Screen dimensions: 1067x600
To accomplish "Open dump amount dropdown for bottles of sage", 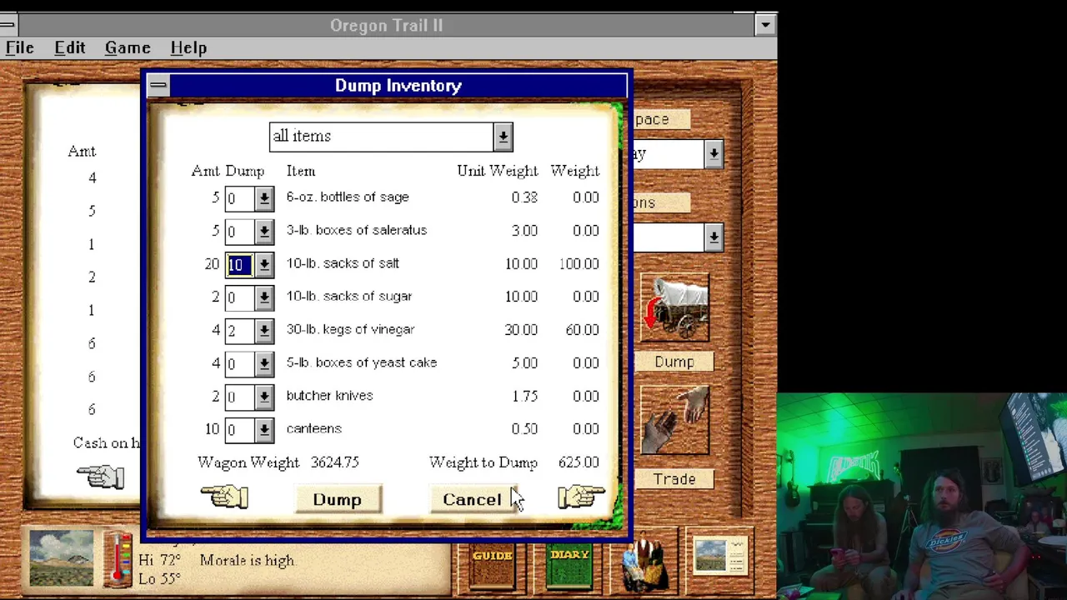I will click(x=264, y=198).
